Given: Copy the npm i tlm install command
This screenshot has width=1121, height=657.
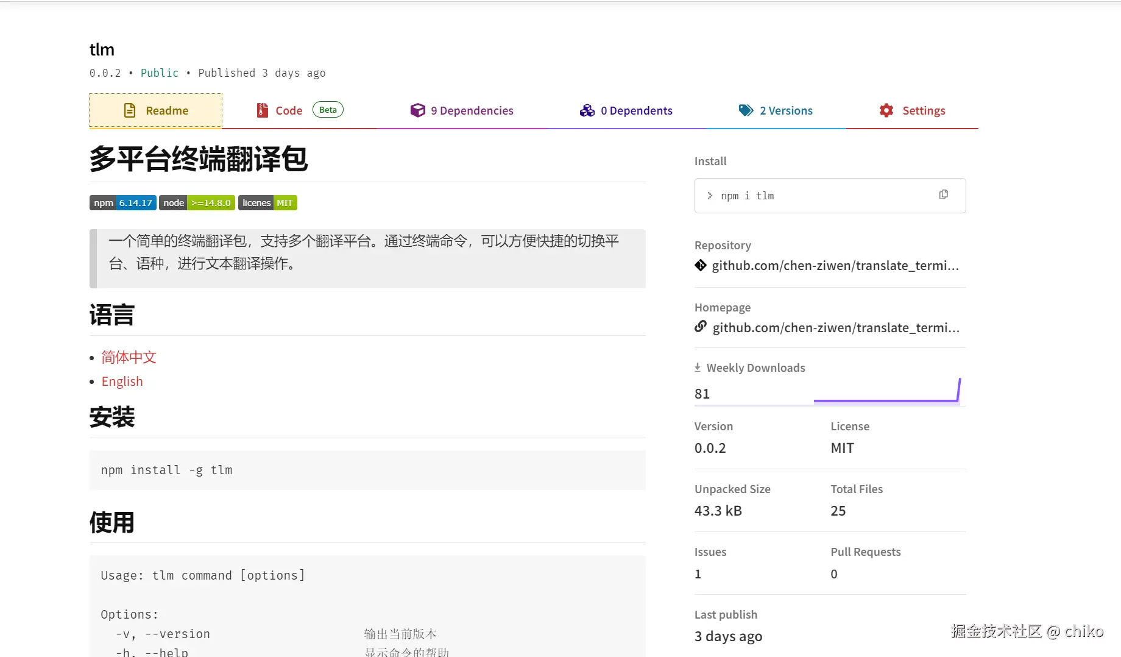Looking at the screenshot, I should (944, 194).
